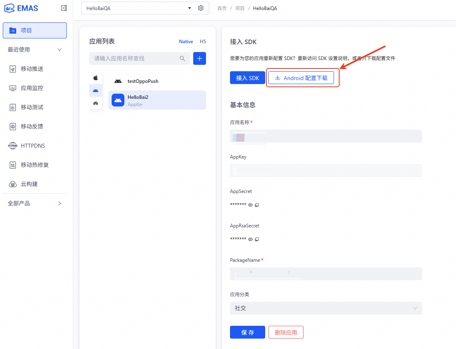Open 移动热修复 menu item
Image resolution: width=456 pixels, height=349 pixels.
(35, 165)
